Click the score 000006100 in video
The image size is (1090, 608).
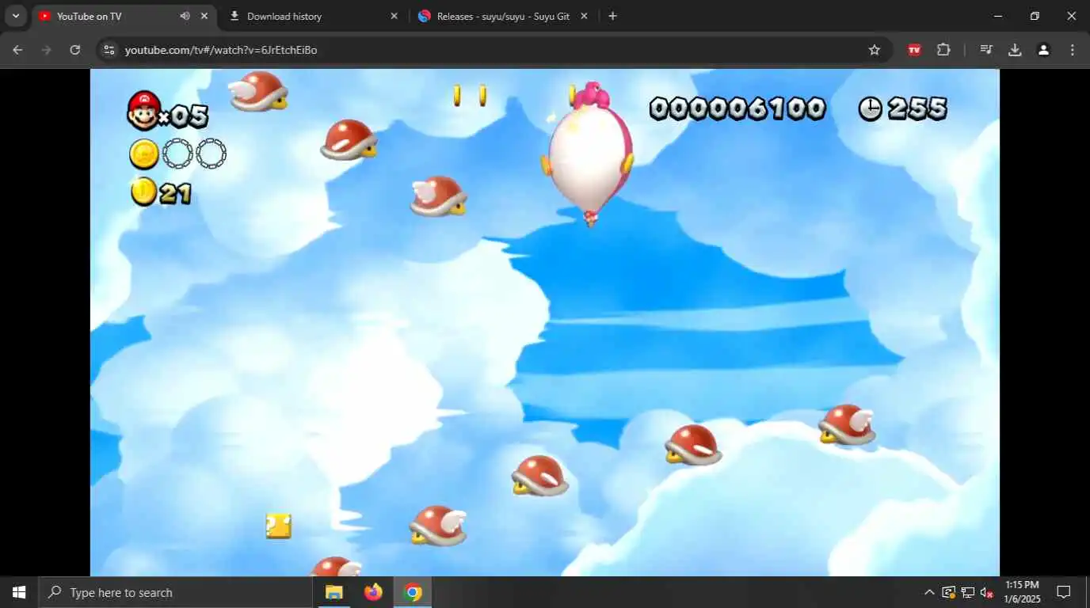tap(737, 108)
